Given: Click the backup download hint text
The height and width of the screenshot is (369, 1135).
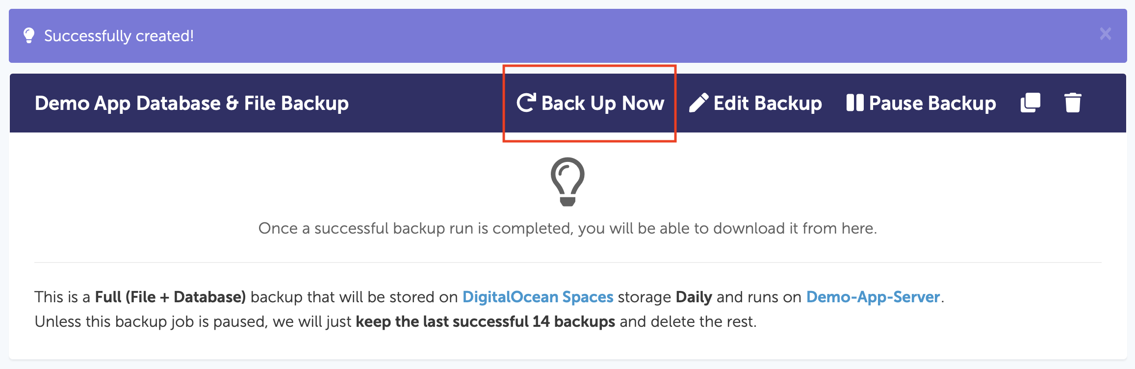Looking at the screenshot, I should coord(567,228).
